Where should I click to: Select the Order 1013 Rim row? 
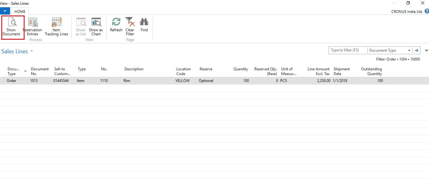coord(126,81)
